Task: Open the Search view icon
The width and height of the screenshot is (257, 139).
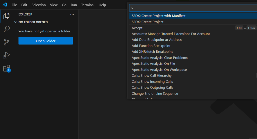Action: (x=6, y=29)
